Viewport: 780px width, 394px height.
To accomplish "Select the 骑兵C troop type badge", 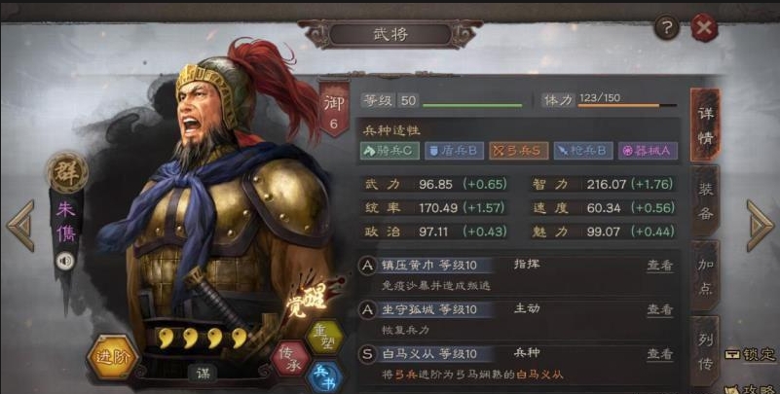I will [x=390, y=151].
